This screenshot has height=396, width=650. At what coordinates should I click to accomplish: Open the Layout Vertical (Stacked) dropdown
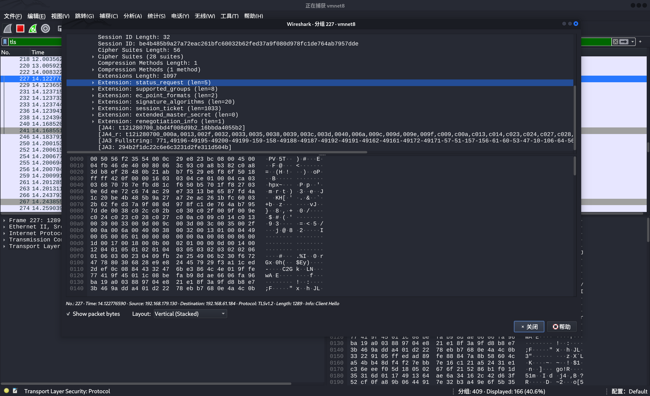coord(190,314)
